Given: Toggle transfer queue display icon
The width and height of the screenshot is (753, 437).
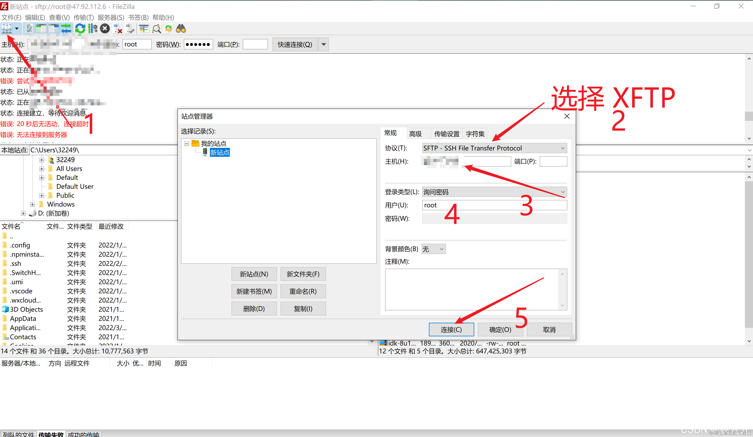Looking at the screenshot, I should pos(66,29).
